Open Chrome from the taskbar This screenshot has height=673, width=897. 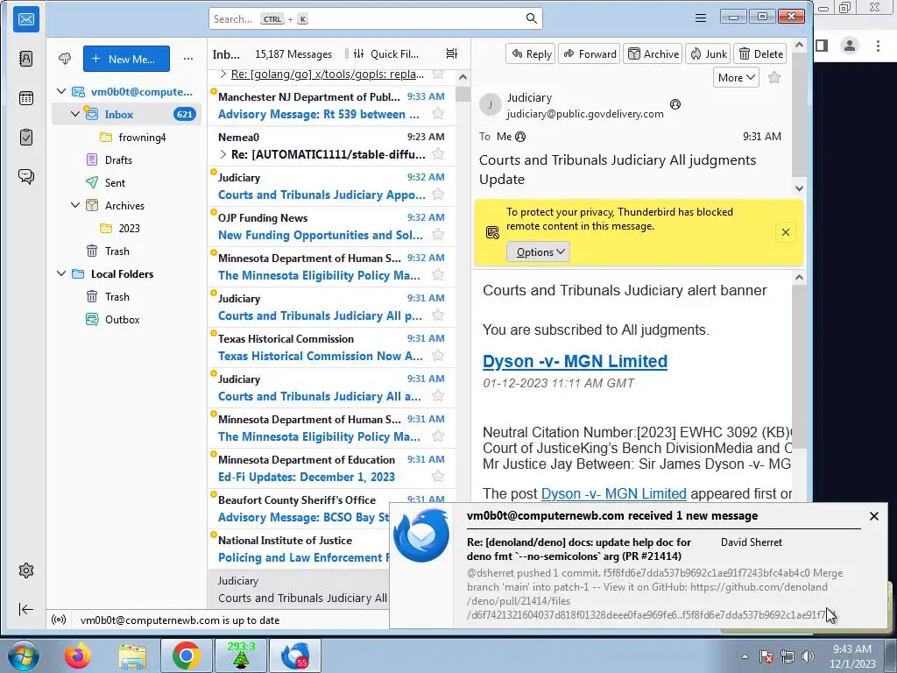[x=186, y=655]
